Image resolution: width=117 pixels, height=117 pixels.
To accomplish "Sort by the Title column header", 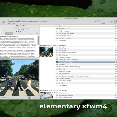I will tap(85, 26).
